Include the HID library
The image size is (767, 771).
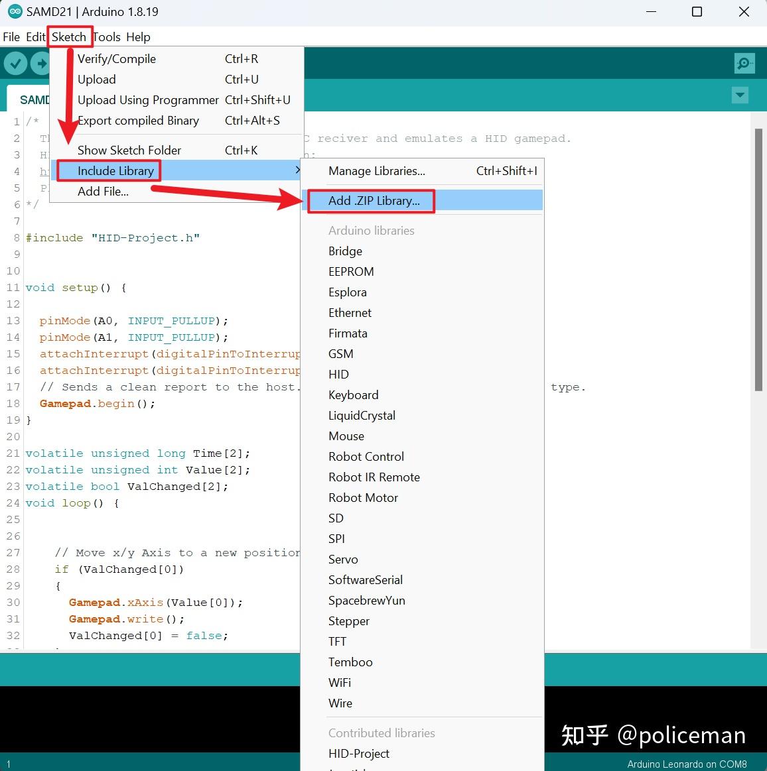pos(338,374)
